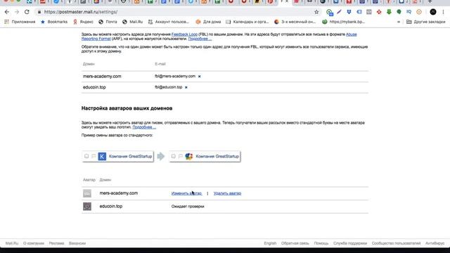Reload the postmaster settings page
Screen dimensions: 450x253
coord(27,12)
